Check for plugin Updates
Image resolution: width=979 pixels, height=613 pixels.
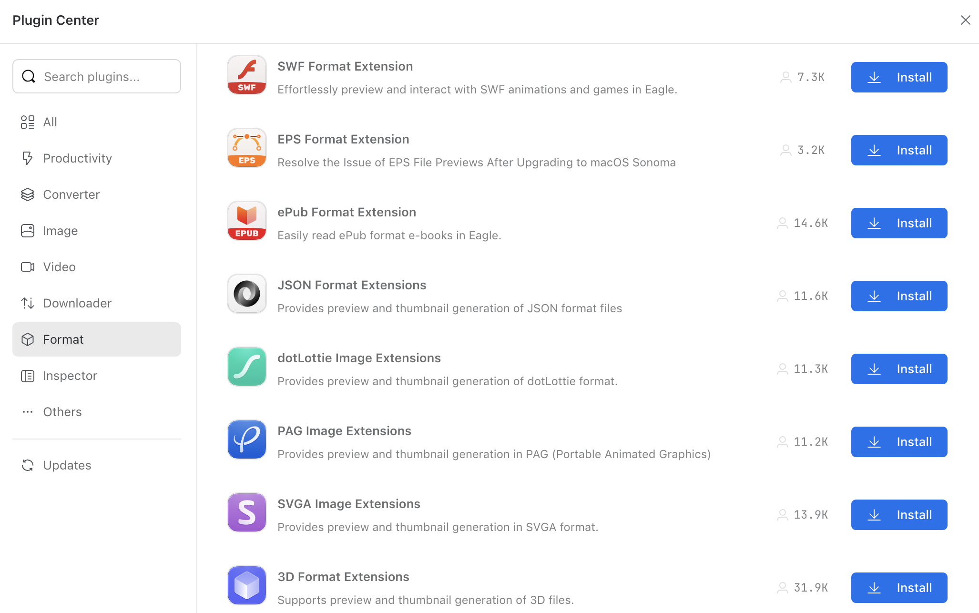[67, 465]
